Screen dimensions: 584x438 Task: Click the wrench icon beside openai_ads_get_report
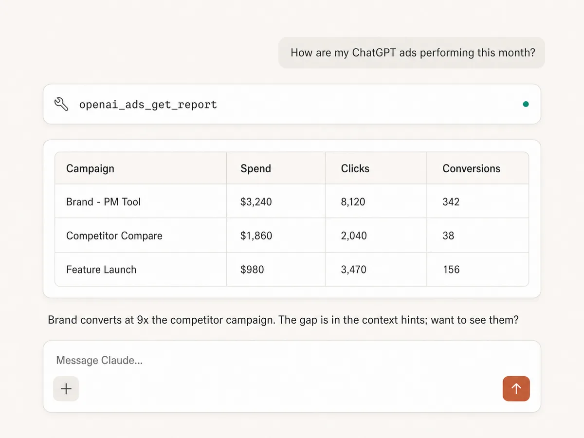coord(61,104)
